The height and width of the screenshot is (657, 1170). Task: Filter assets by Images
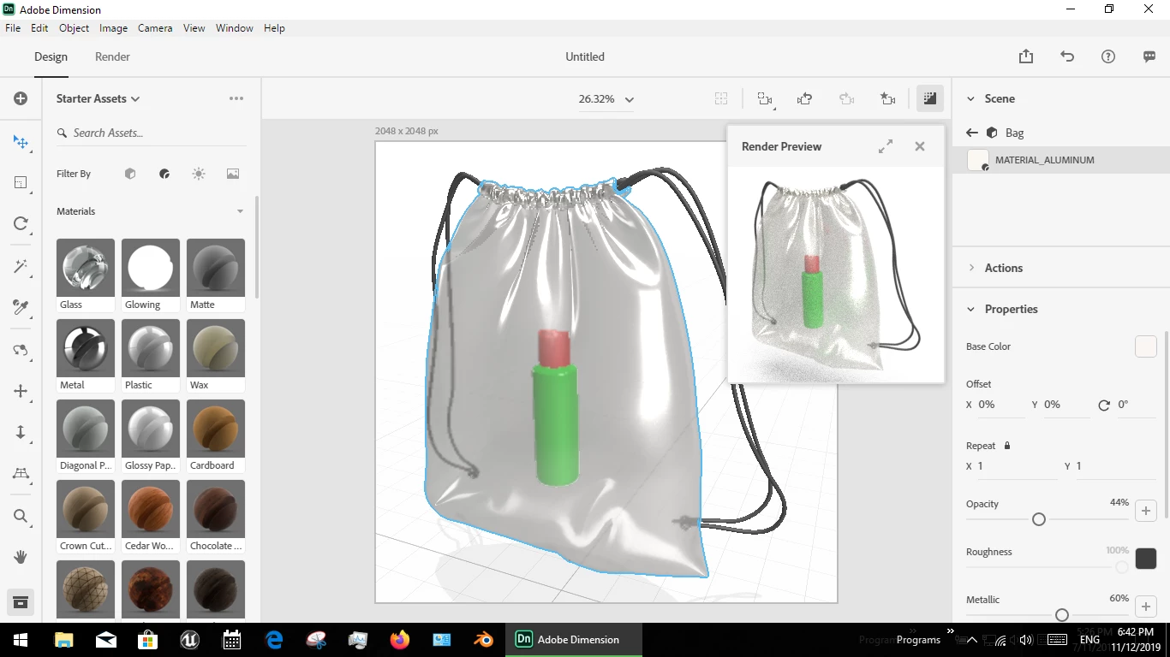(233, 174)
